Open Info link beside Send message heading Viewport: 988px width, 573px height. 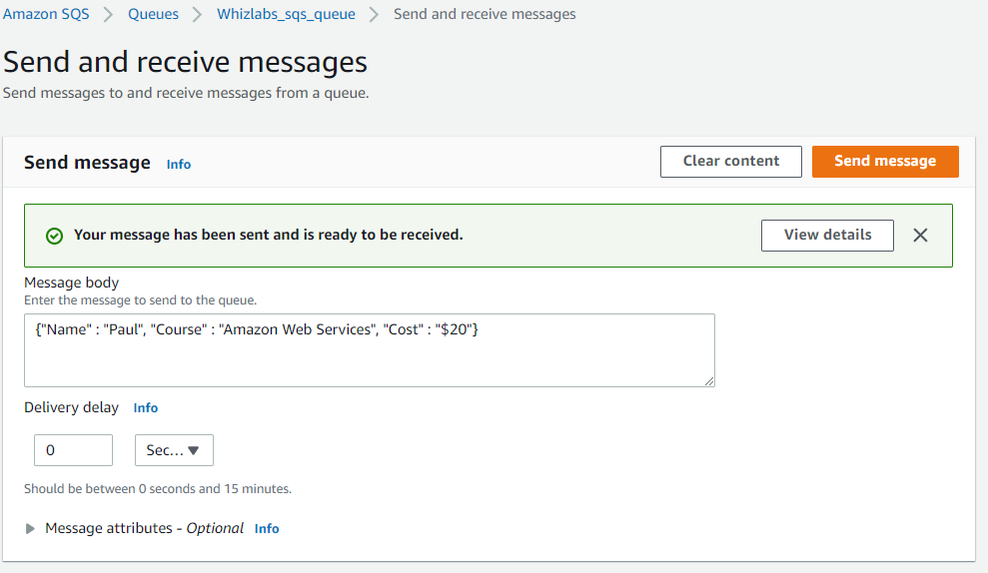[x=178, y=165]
